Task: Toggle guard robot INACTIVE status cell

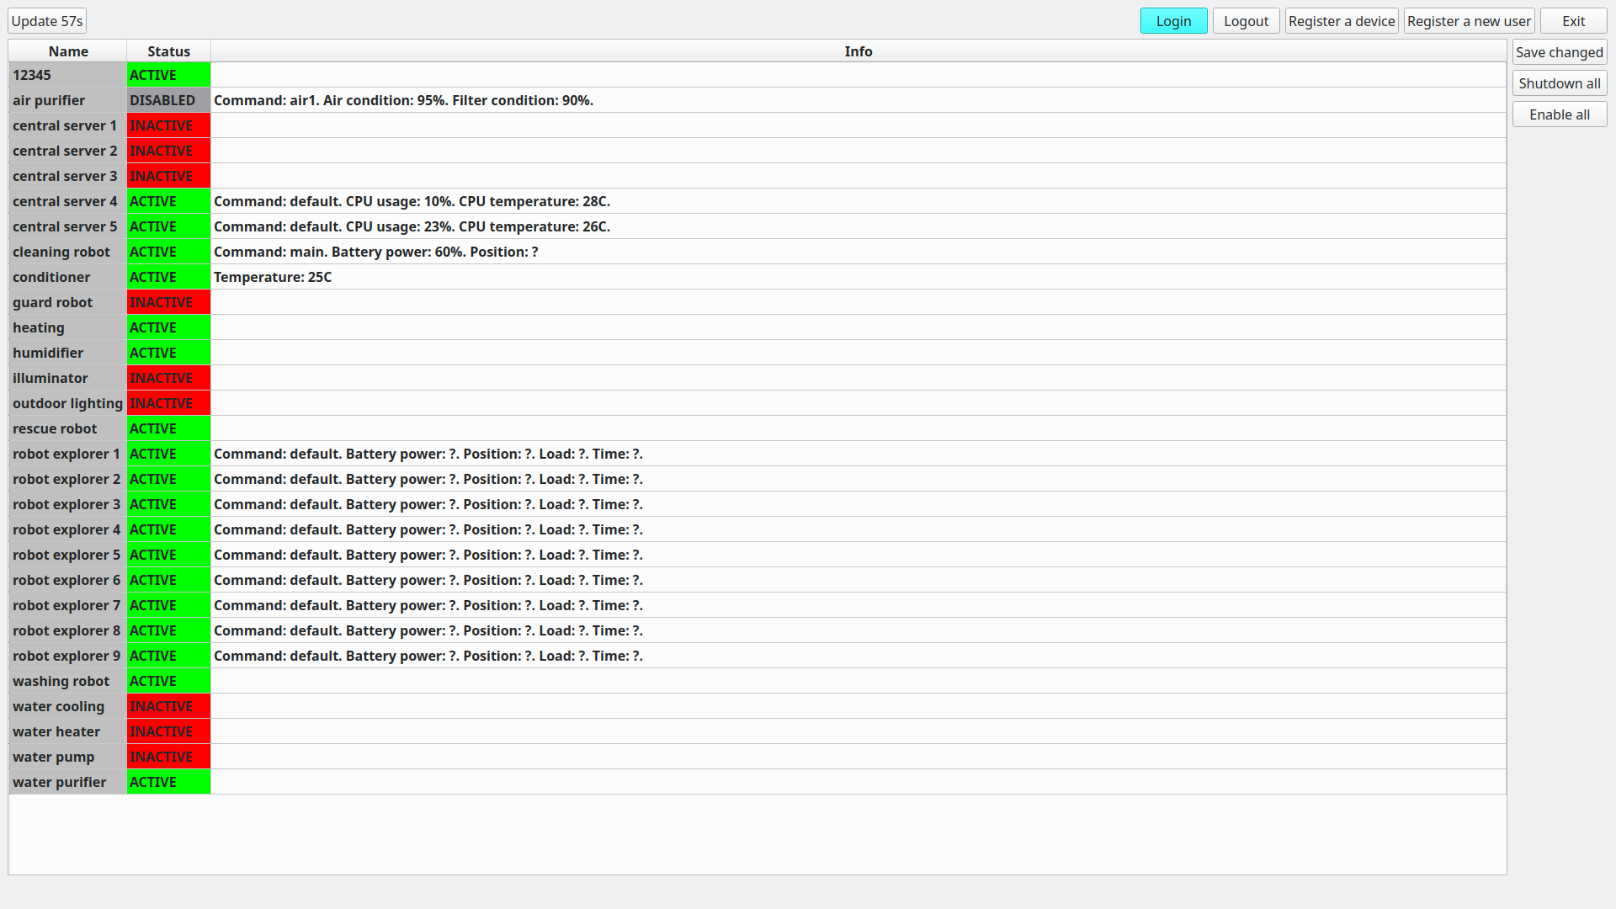Action: (x=168, y=302)
